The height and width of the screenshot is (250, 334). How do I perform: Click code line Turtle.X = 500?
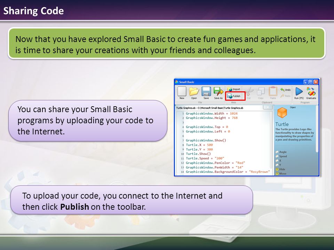point(199,145)
